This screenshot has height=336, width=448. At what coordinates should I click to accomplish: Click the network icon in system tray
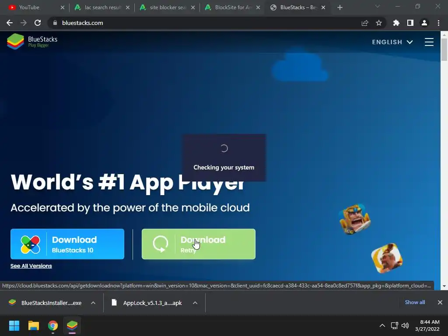coord(395,325)
